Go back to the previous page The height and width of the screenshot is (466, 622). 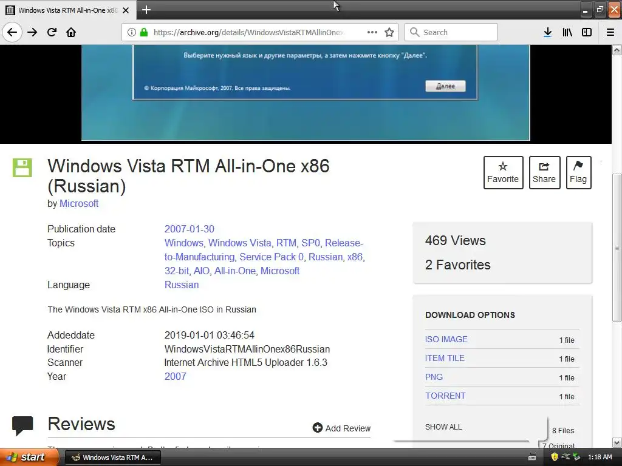[x=12, y=32]
